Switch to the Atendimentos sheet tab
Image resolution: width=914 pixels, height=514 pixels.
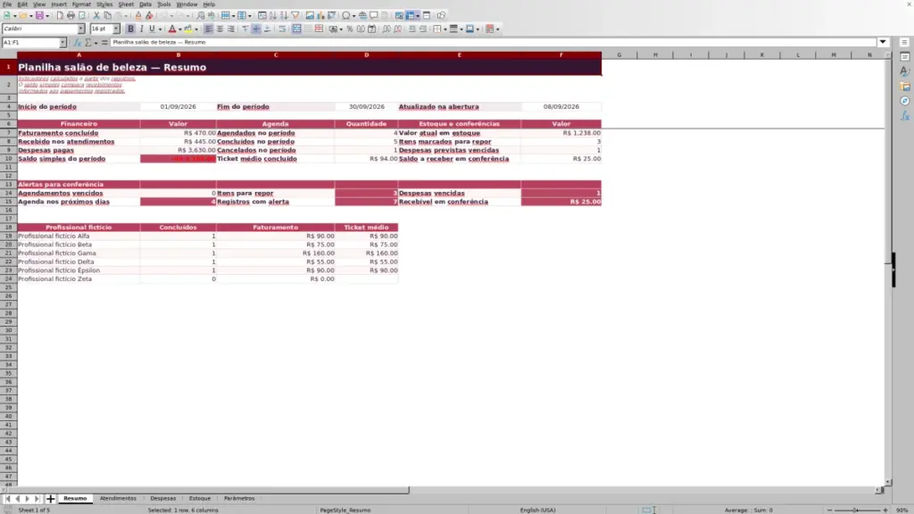coord(118,499)
